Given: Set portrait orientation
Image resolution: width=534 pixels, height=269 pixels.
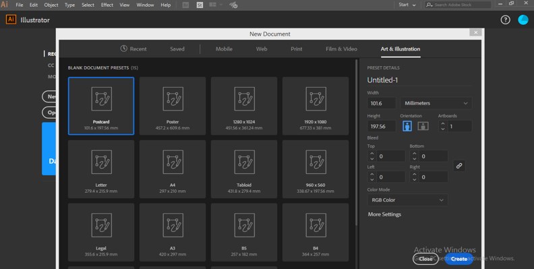Looking at the screenshot, I should [407, 126].
